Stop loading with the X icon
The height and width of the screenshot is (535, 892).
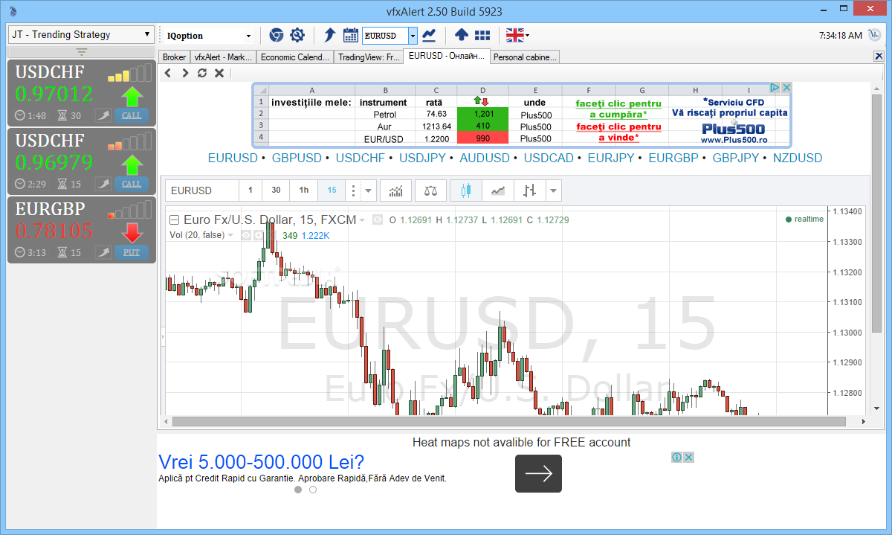(219, 73)
